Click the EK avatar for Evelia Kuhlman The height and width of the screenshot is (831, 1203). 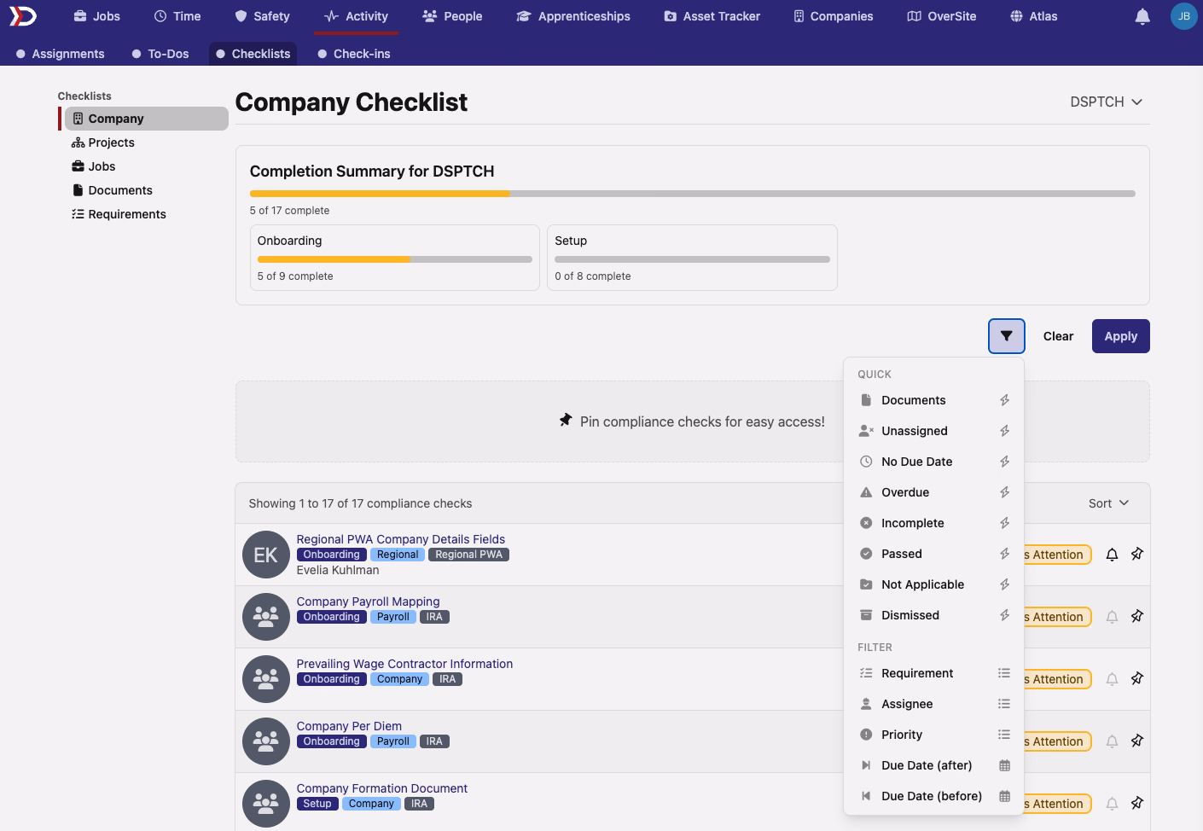click(x=266, y=555)
